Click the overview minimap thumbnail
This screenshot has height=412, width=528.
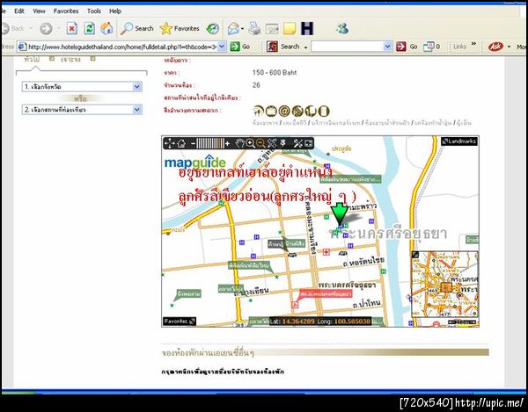[x=445, y=285]
